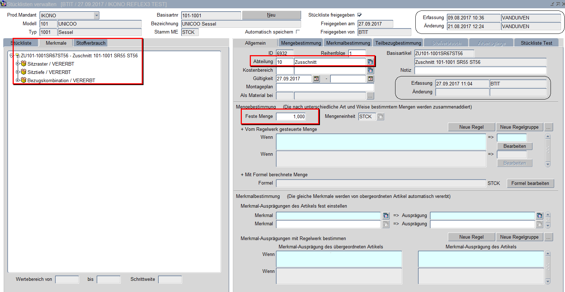Click the Sitzraster feature node icon
Viewport: 565px width, 292px height.
click(24, 64)
